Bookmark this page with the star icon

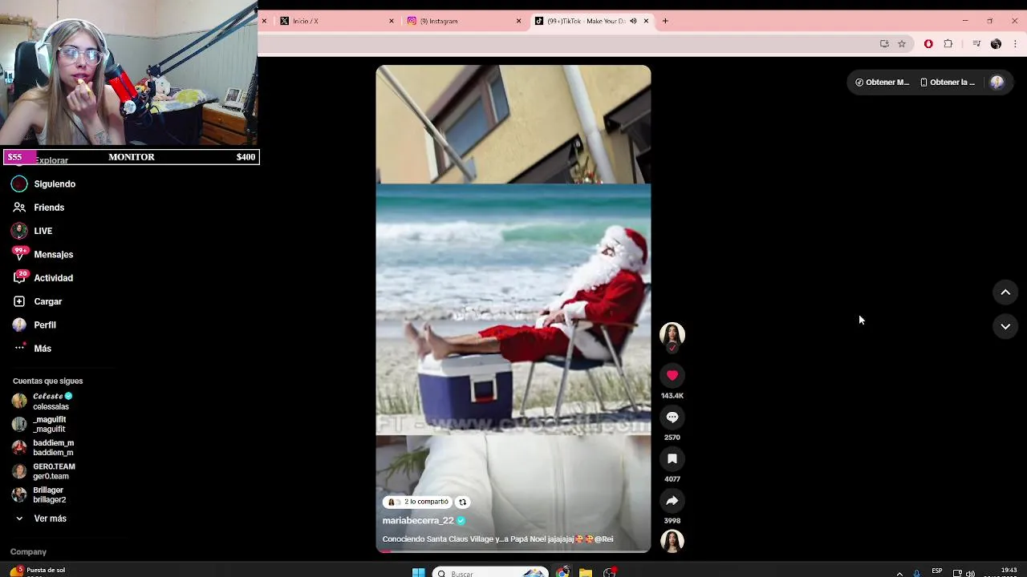902,44
